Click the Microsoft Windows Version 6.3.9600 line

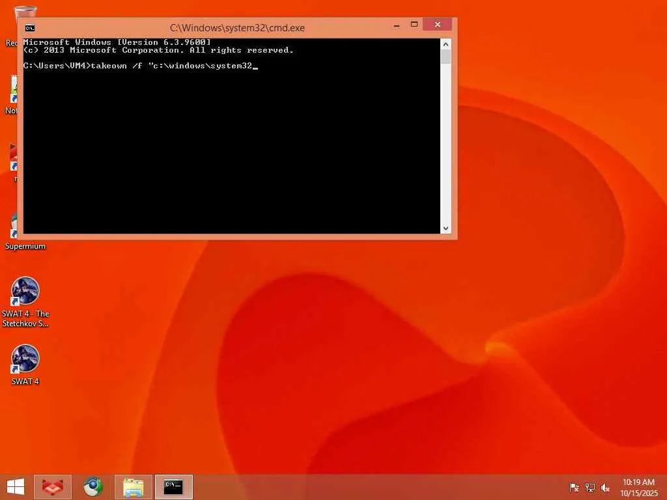(x=117, y=42)
